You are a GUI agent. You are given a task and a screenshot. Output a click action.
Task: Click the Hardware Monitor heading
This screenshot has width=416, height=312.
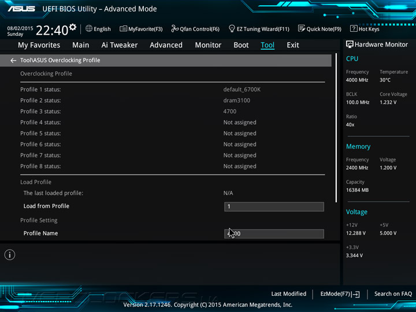(x=381, y=44)
